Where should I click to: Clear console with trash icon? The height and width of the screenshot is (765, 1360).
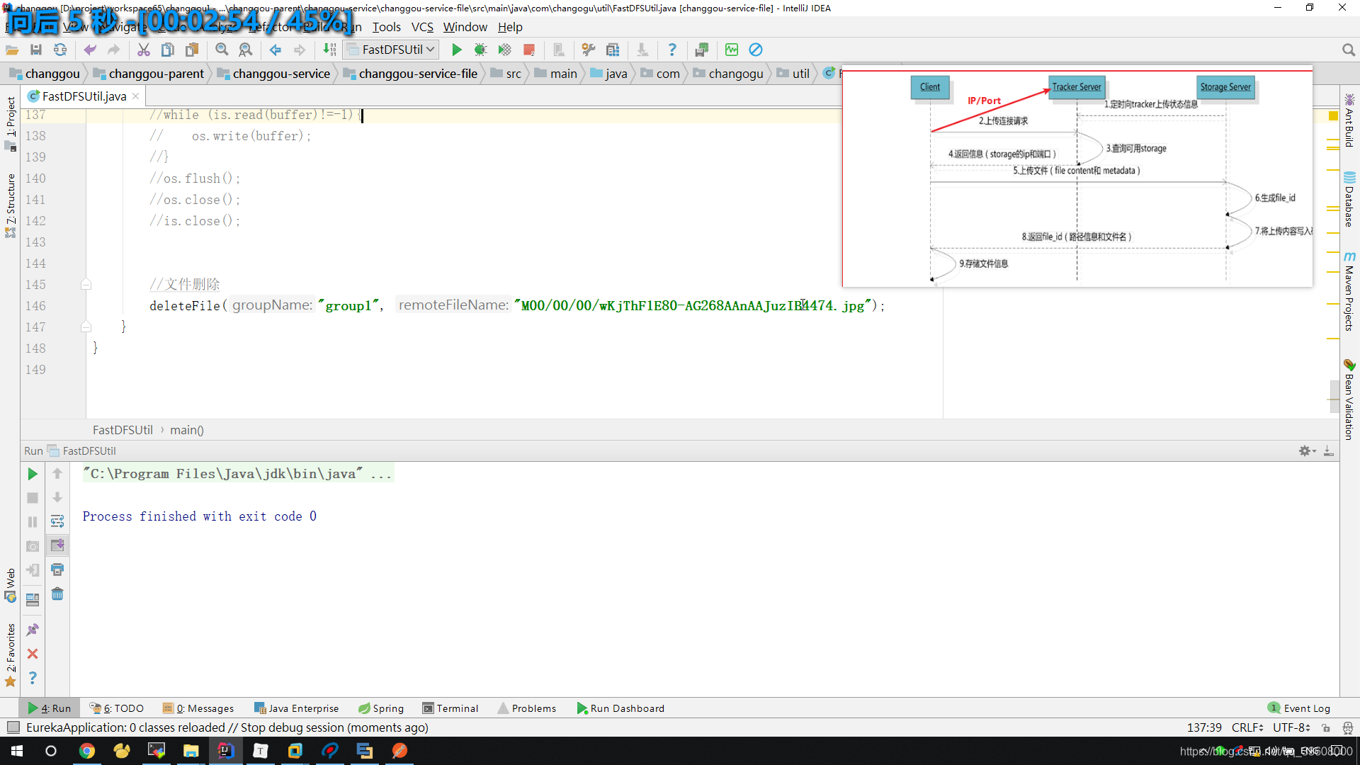pyautogui.click(x=57, y=594)
